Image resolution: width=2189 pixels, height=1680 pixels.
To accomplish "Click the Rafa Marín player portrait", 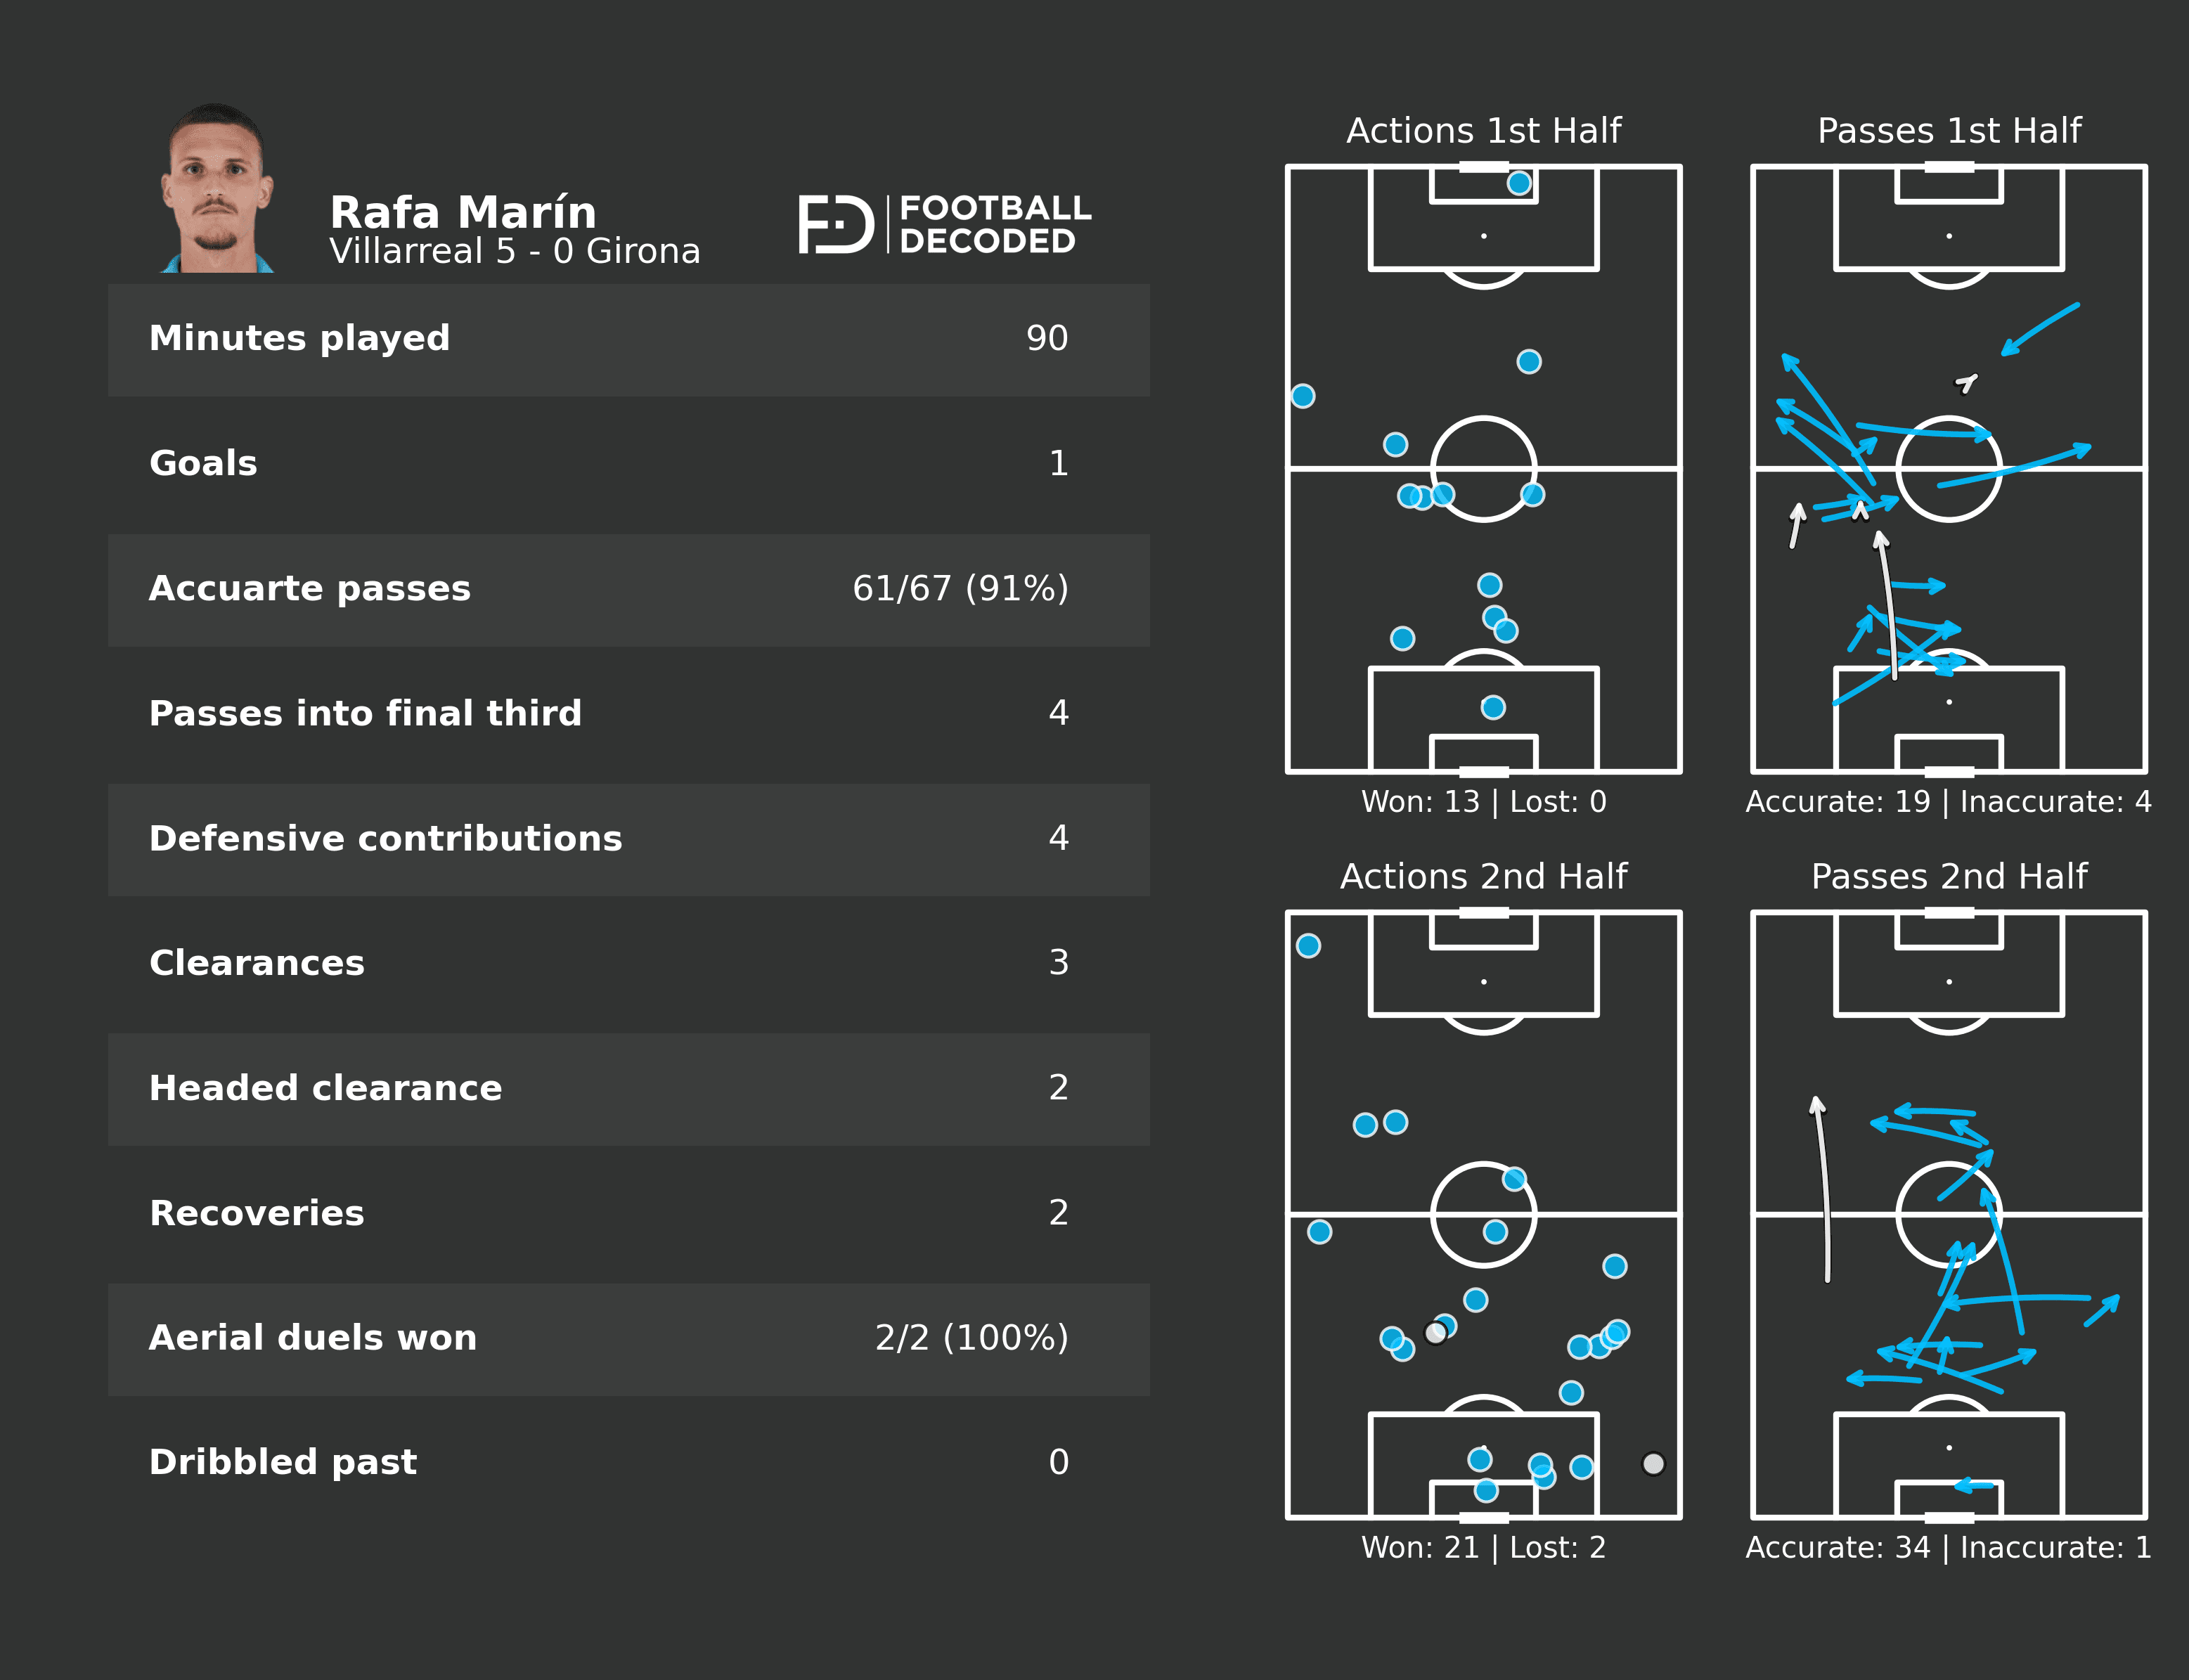I will click(217, 190).
